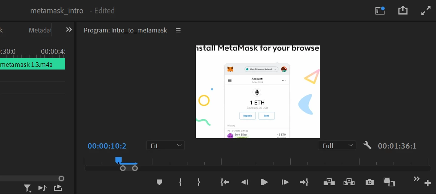Open the wrench Settings menu
Viewport: 436px width, 194px height.
click(x=367, y=145)
